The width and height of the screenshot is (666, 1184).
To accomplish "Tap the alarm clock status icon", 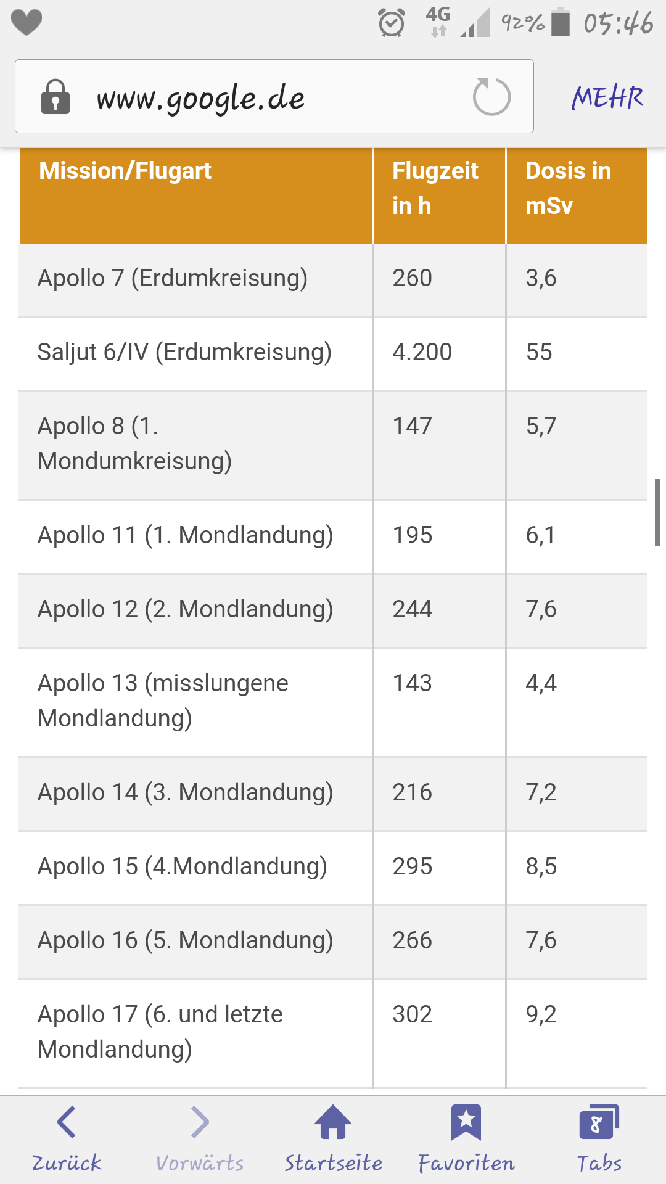I will pyautogui.click(x=392, y=23).
